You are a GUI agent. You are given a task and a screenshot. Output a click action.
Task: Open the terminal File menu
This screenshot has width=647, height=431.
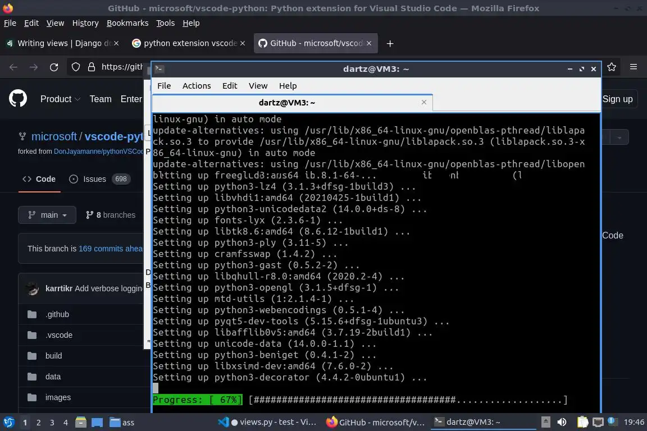[x=164, y=86]
